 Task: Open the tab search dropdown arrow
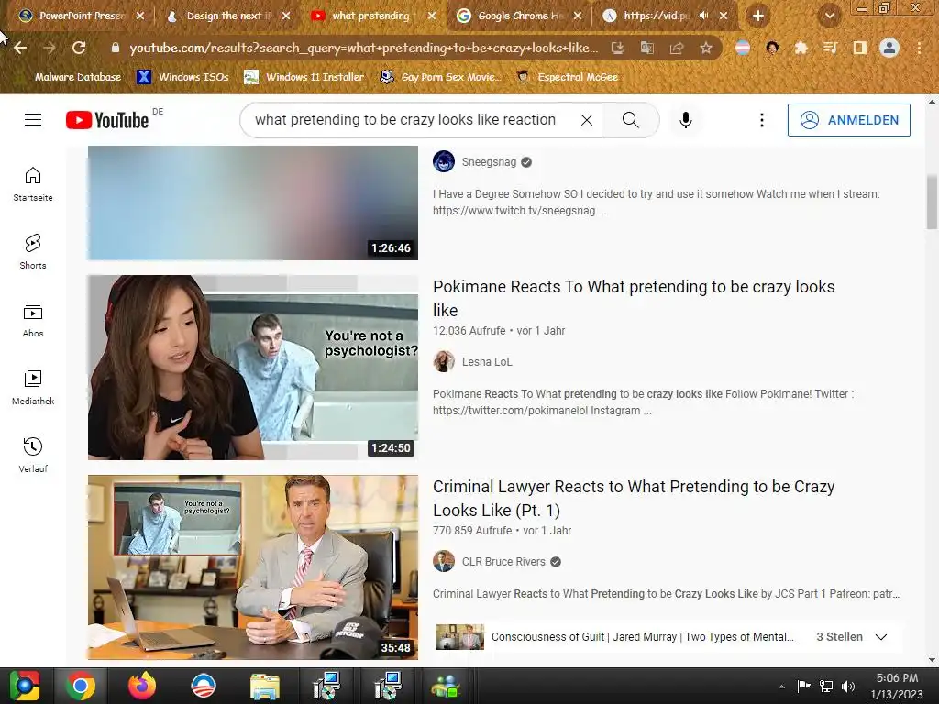click(x=829, y=16)
